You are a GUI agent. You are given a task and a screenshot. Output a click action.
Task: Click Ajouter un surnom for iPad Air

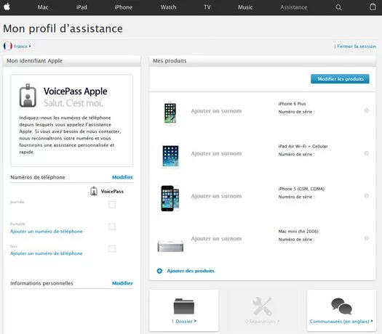[216, 153]
